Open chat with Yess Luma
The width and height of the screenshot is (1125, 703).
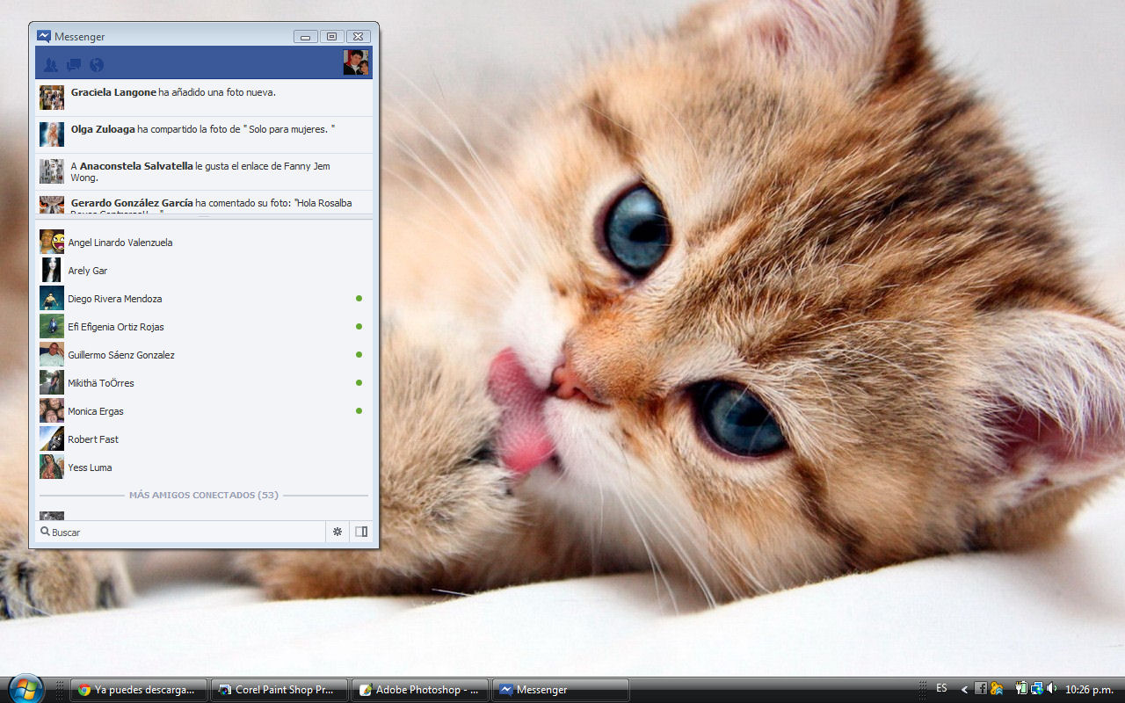coord(204,467)
